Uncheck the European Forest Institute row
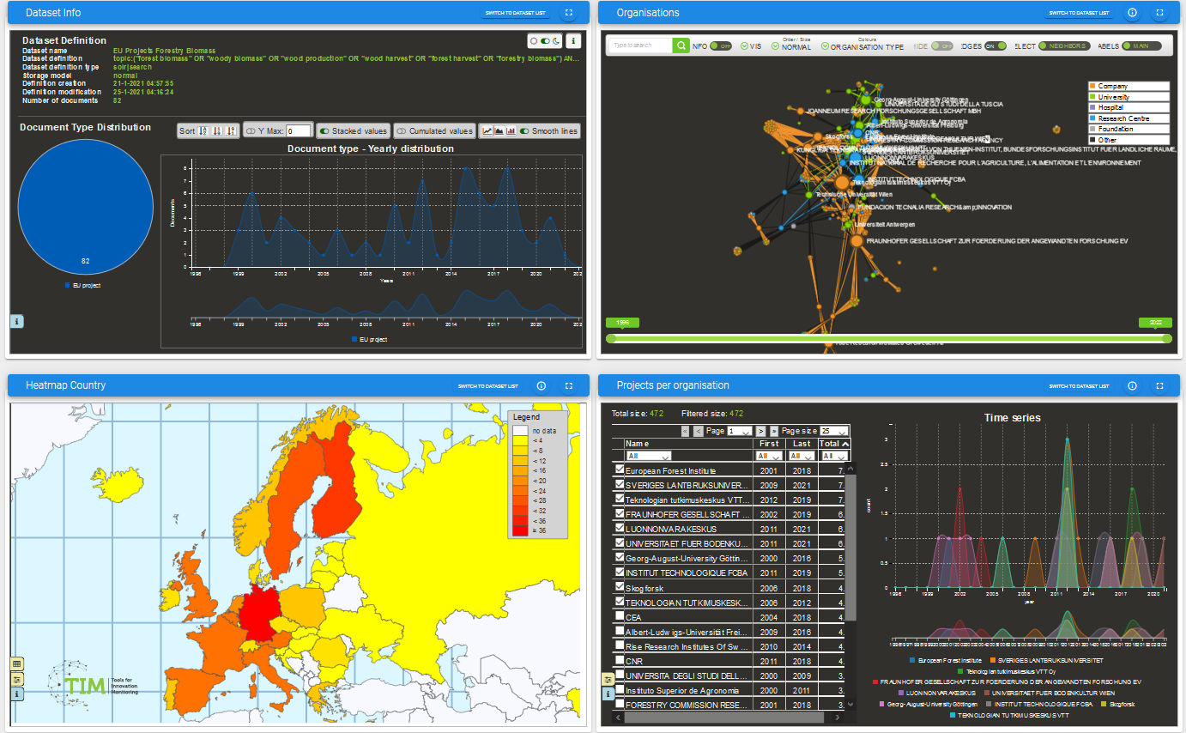This screenshot has width=1186, height=733. point(620,470)
